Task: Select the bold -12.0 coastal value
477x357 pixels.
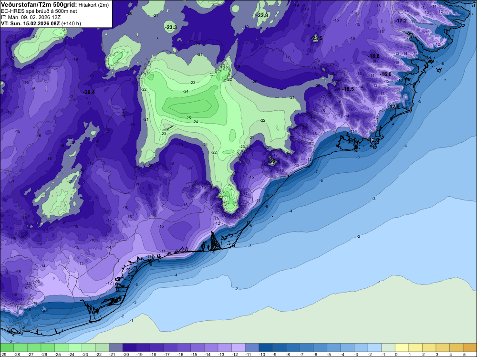Action: click(374, 140)
